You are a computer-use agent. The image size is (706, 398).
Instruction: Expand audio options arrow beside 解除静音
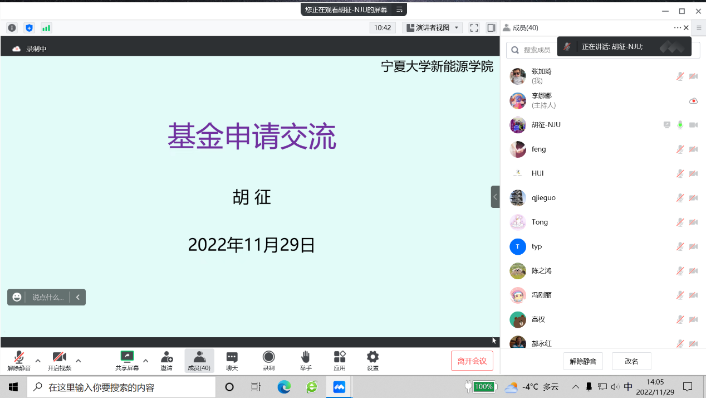click(38, 361)
